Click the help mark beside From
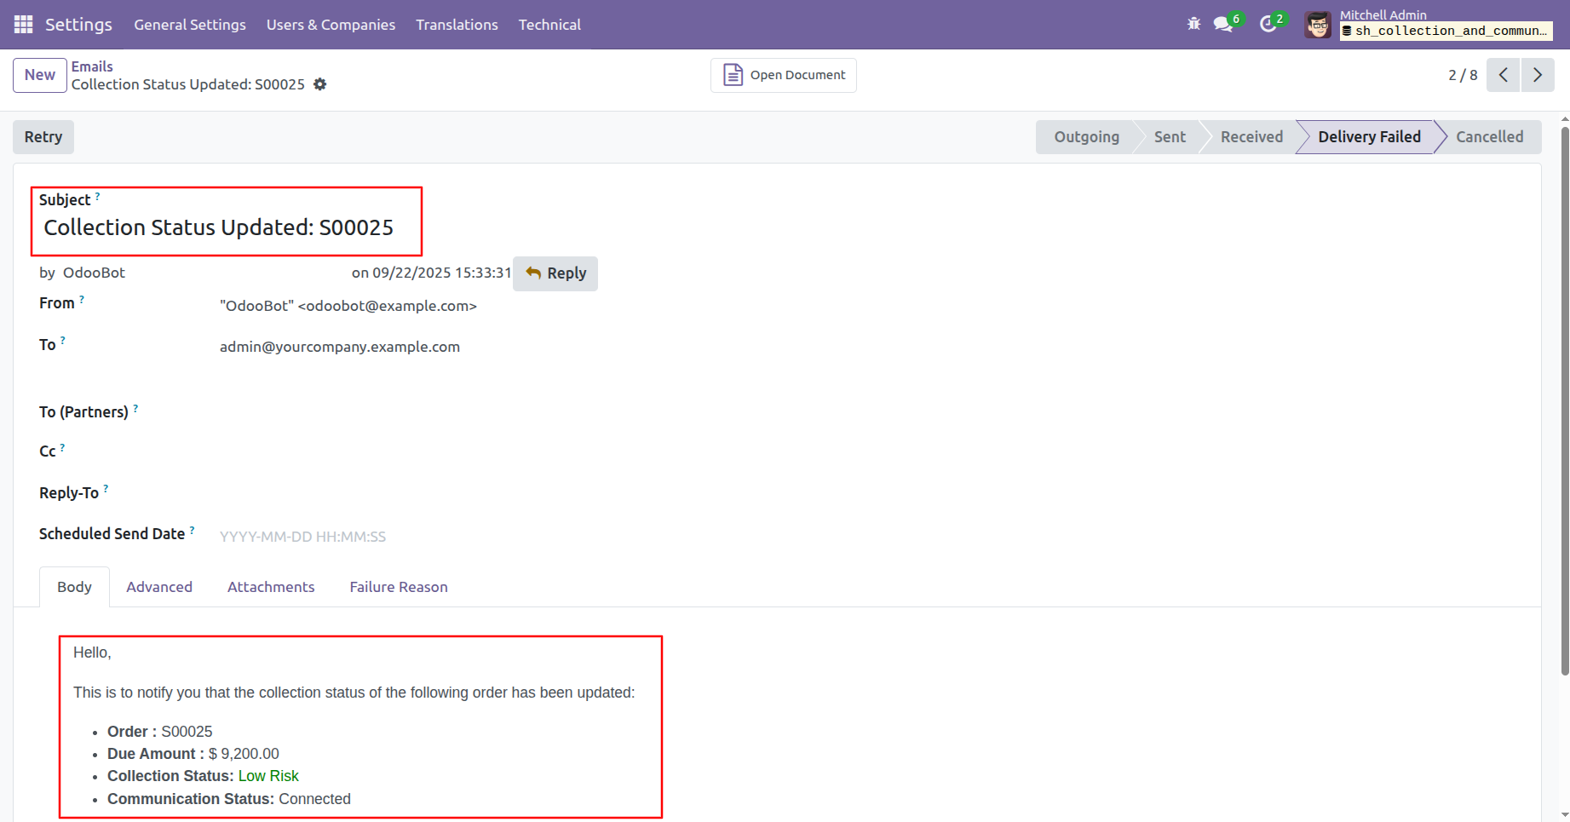 [x=82, y=300]
